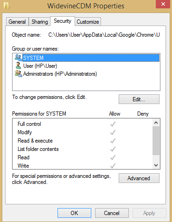This screenshot has width=172, height=222.
Task: Click permissions list scroll up arrow
Action: pos(156,123)
